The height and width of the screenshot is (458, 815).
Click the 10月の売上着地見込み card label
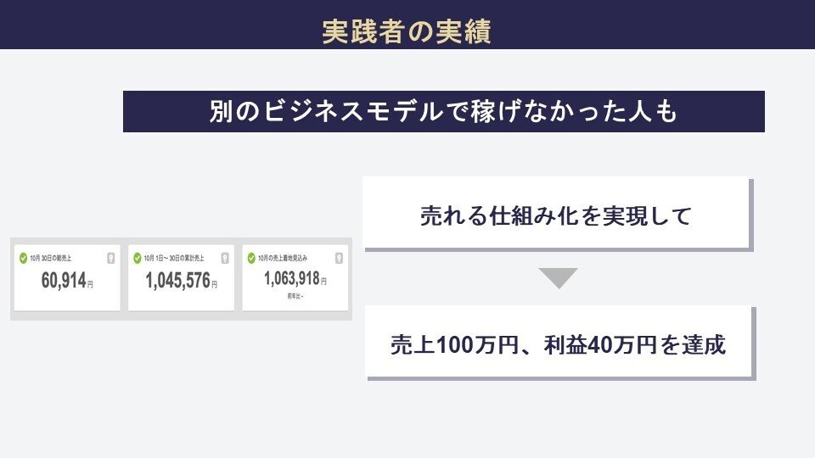tap(284, 258)
